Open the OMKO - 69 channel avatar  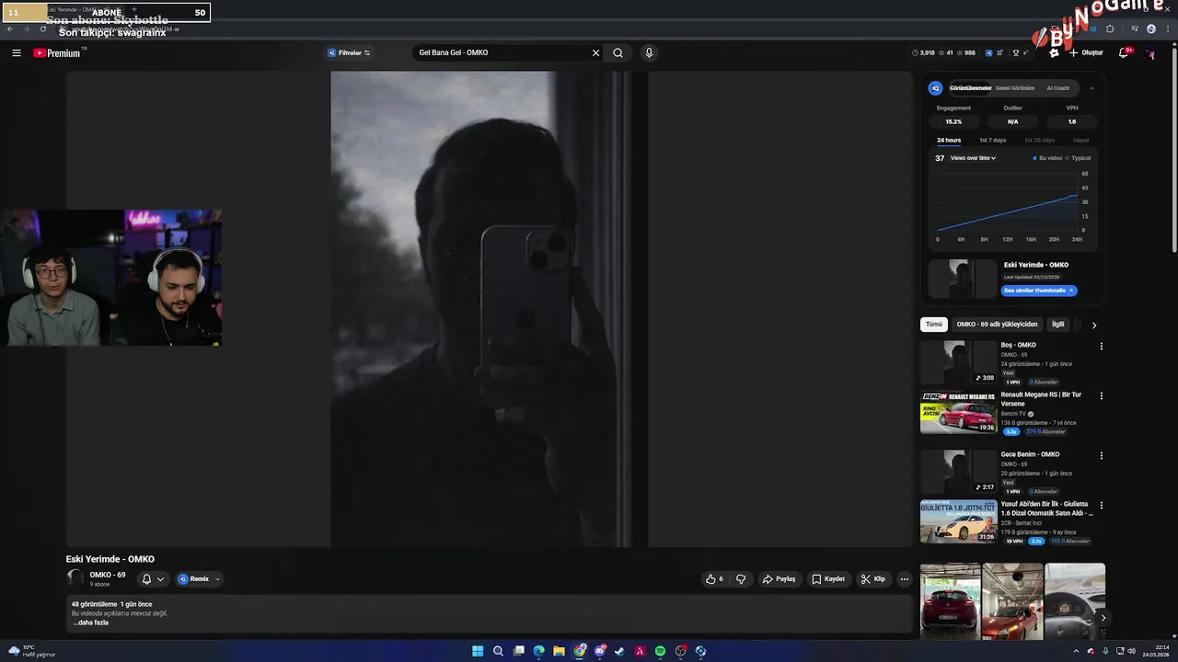tap(75, 578)
